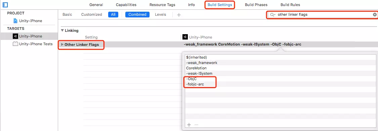Collapse the Linking section triangle
378x131 pixels.
point(62,30)
